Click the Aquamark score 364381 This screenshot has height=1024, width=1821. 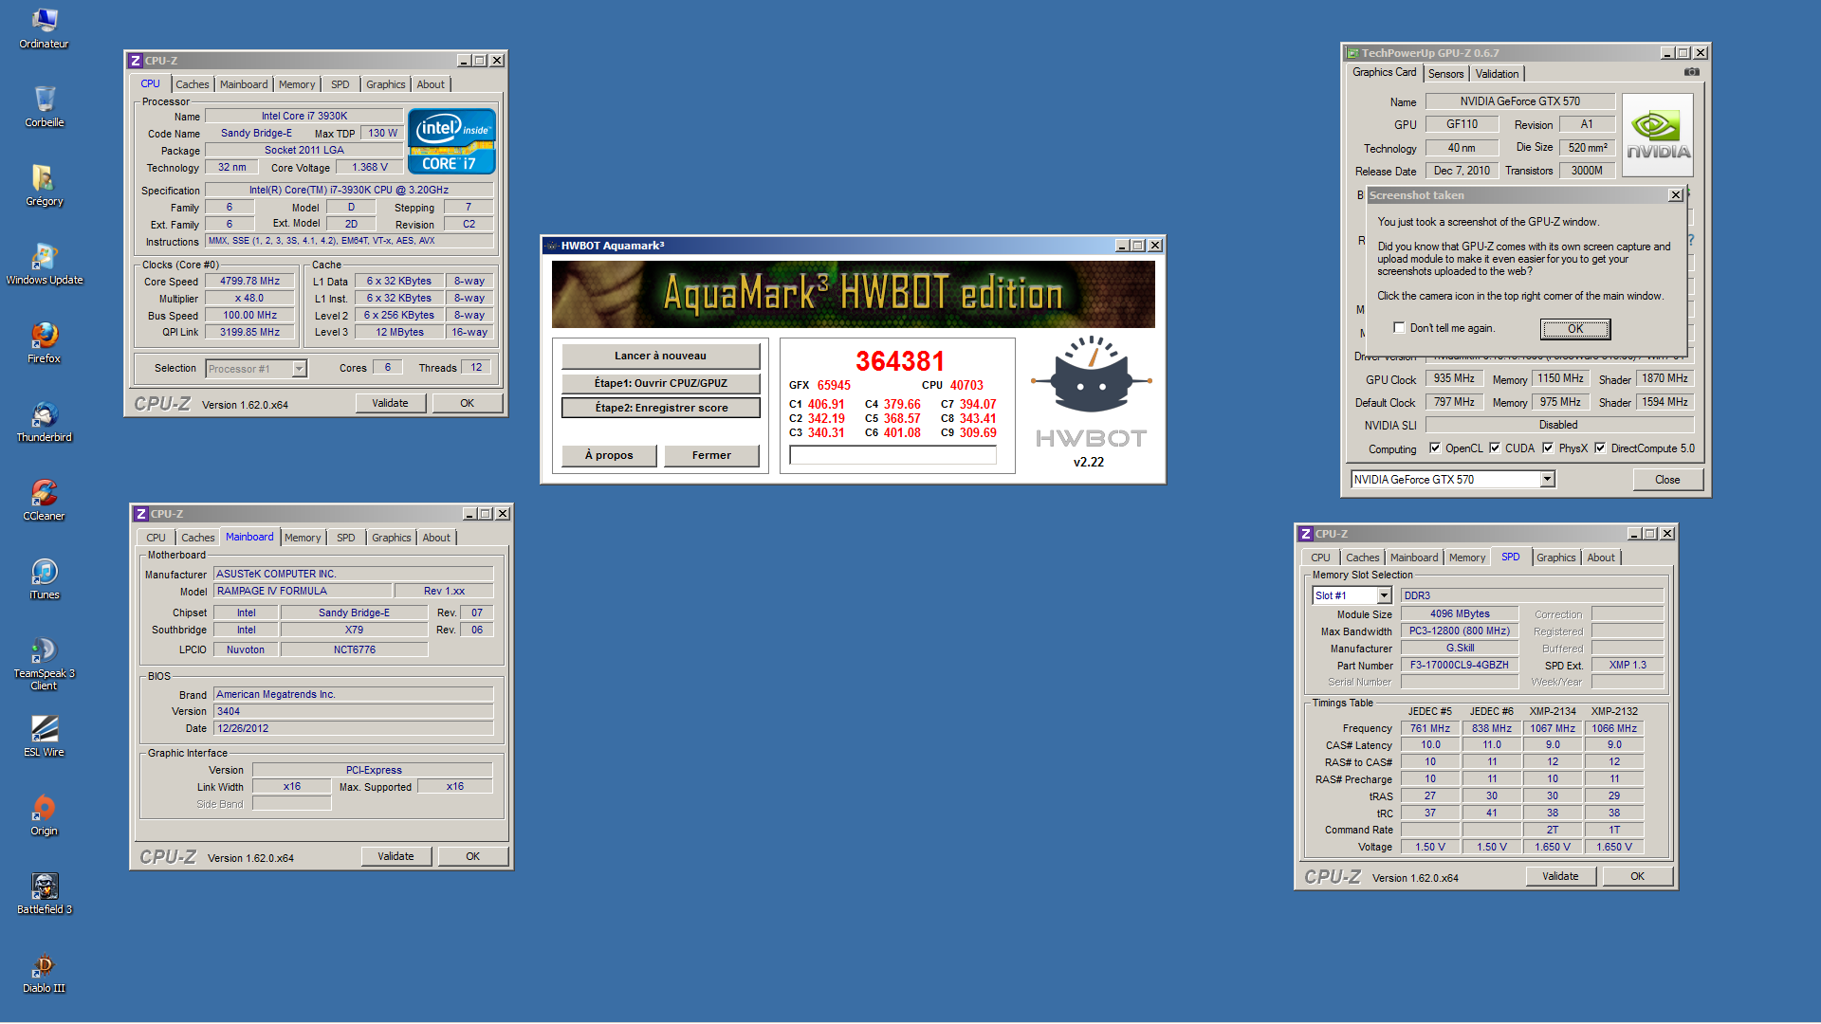tap(900, 361)
